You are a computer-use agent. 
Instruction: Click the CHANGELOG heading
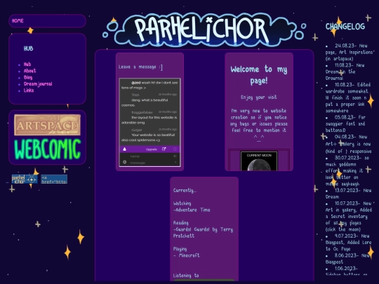pos(345,27)
